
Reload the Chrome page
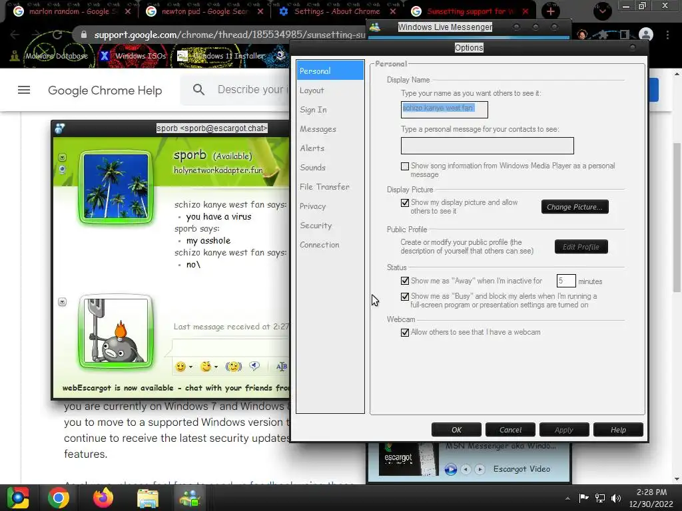pyautogui.click(x=57, y=35)
